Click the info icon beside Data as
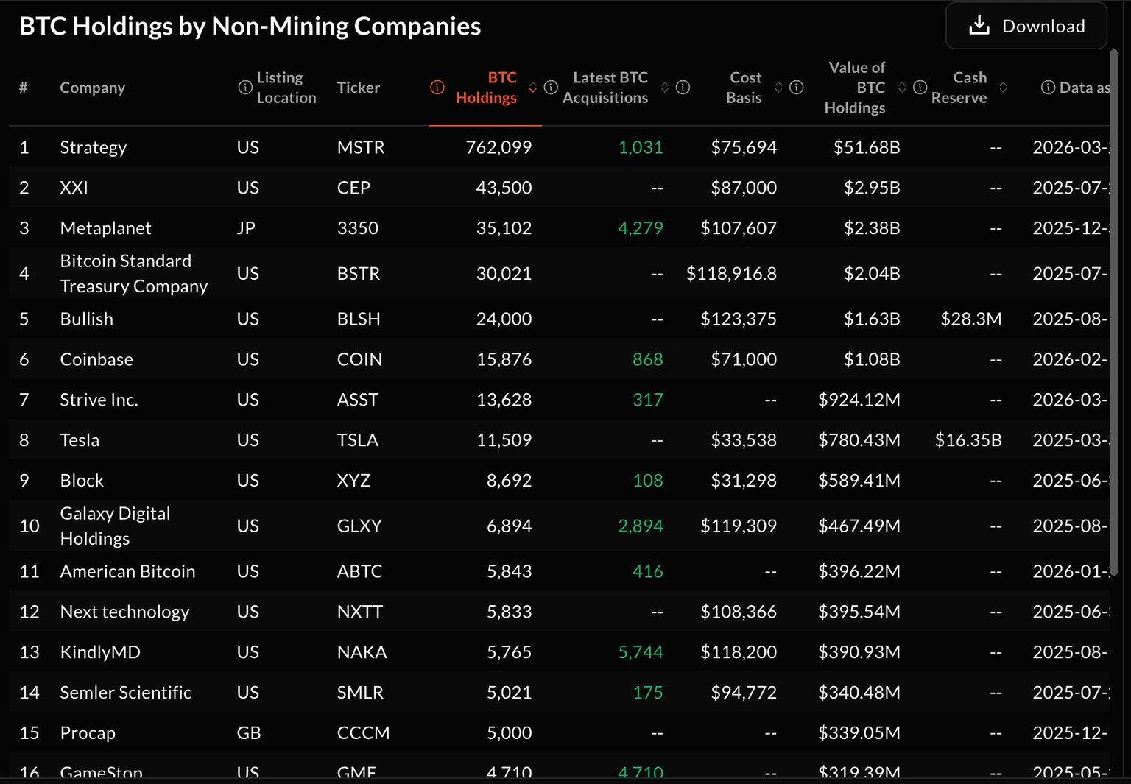This screenshot has height=784, width=1131. coord(1048,88)
